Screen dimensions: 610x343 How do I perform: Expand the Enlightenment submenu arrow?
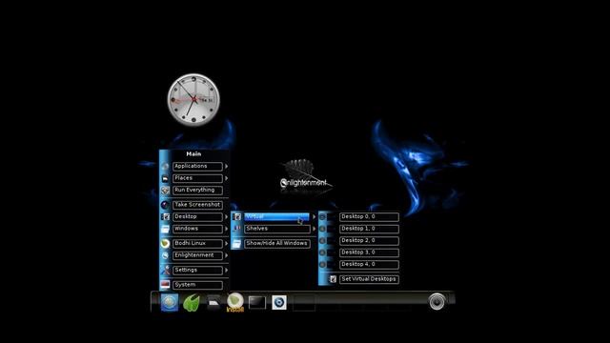point(226,255)
